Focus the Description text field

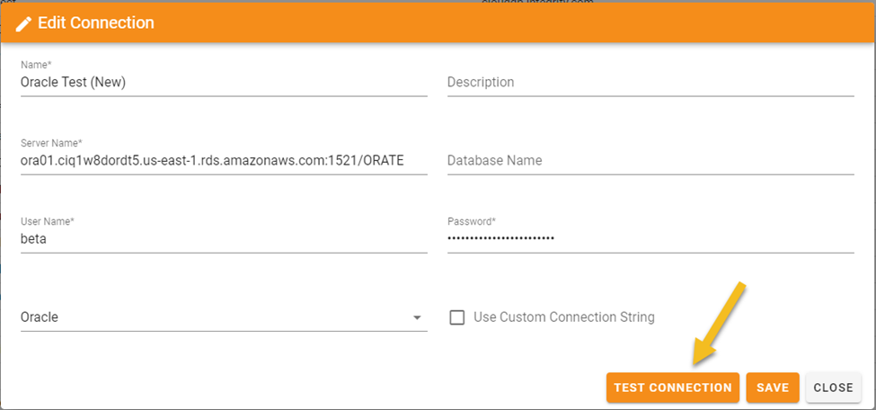[650, 83]
